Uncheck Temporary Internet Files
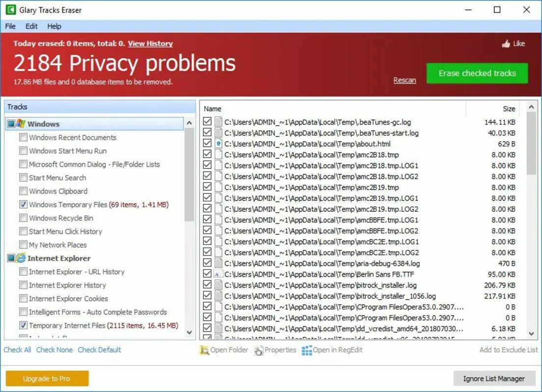 pos(23,325)
